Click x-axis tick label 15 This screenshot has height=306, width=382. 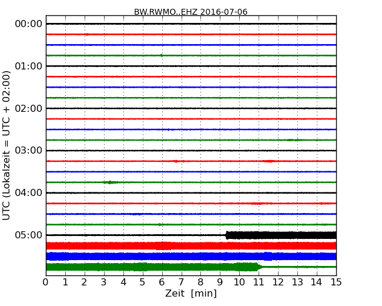pos(336,282)
